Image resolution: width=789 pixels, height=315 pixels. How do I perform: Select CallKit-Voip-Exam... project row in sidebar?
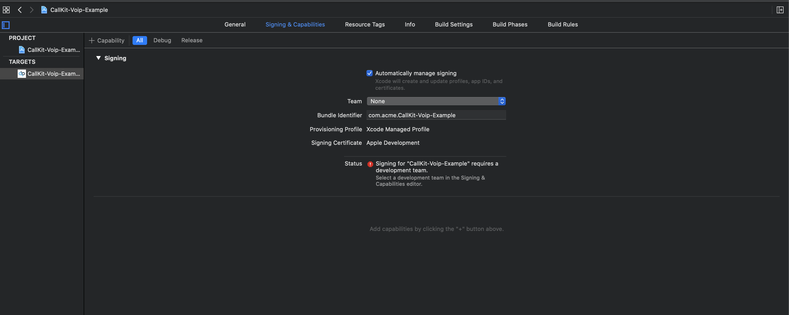click(x=42, y=50)
